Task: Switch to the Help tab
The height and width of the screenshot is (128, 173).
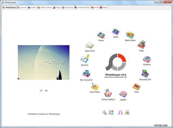Action: (x=104, y=8)
